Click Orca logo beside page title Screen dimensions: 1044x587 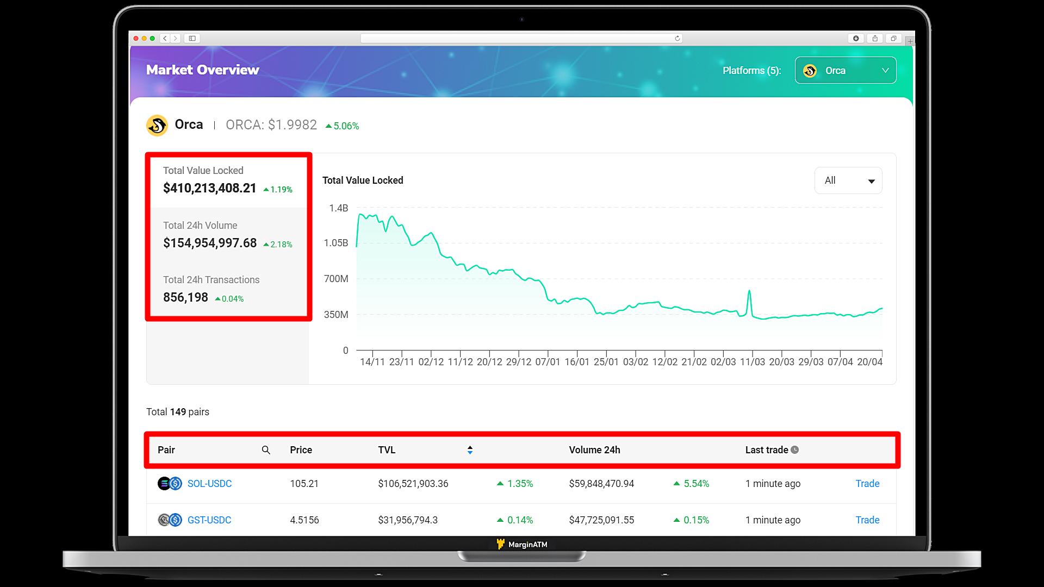157,126
